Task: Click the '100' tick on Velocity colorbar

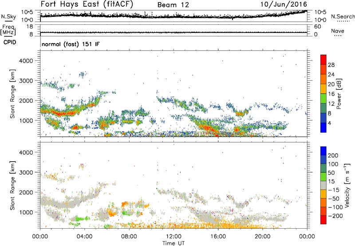Action: pos(333,164)
